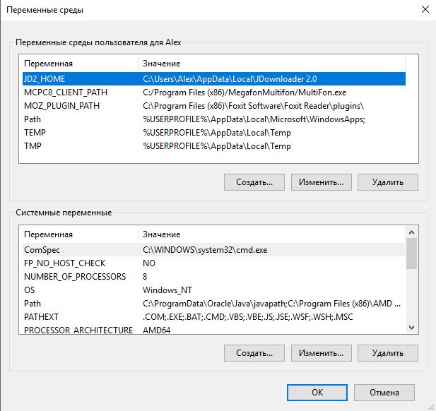
Task: Select the TEMP user variable
Action: (x=35, y=133)
